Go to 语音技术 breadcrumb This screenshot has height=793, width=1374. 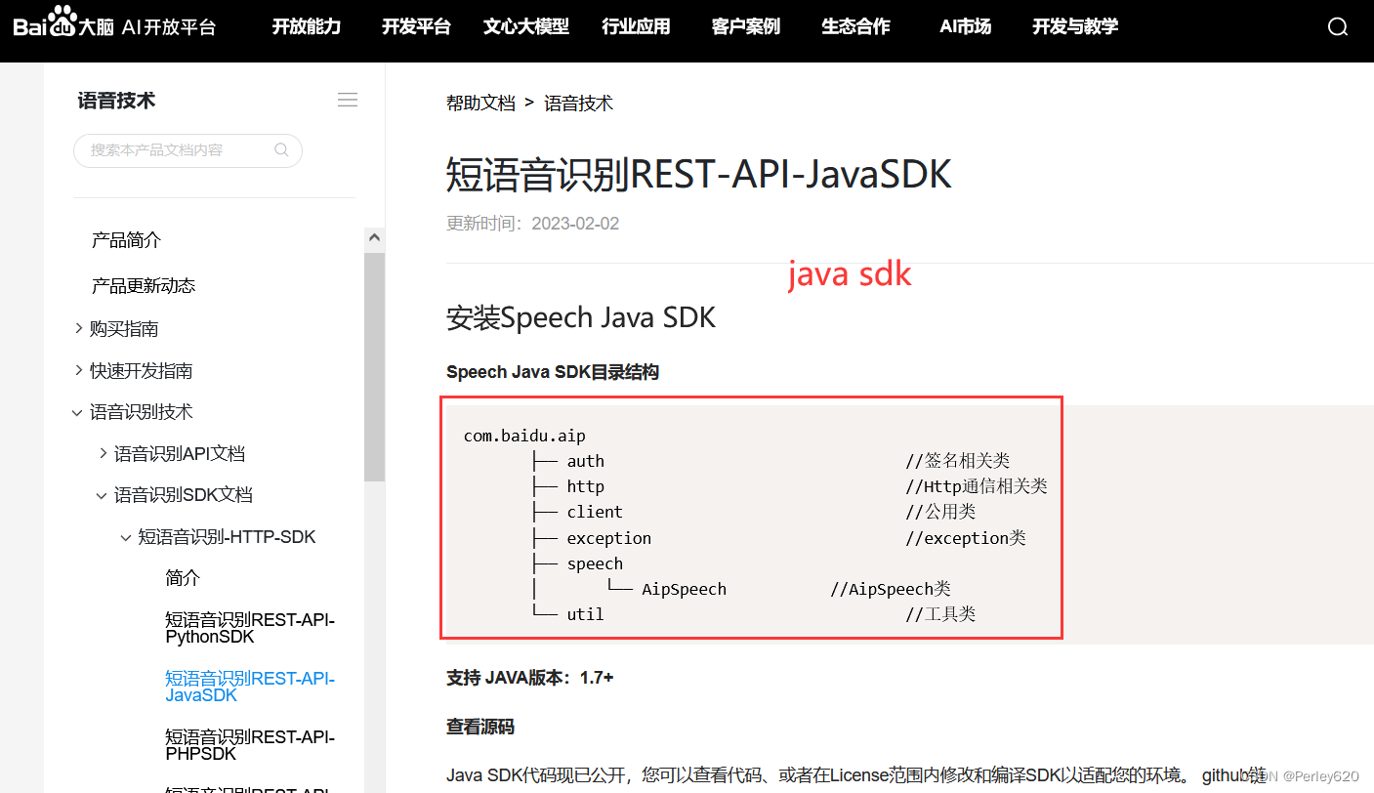(578, 103)
